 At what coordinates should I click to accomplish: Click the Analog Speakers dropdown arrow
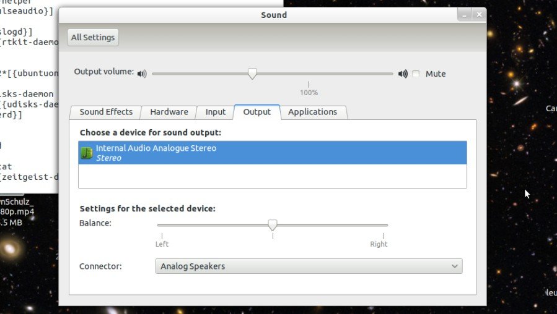(455, 266)
